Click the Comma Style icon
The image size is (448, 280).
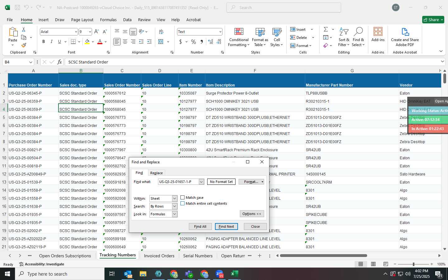tap(202, 42)
